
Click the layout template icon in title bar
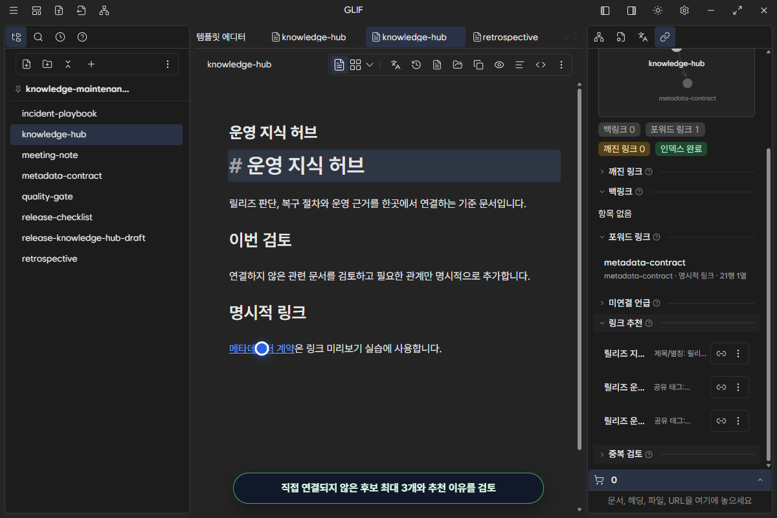(x=36, y=10)
